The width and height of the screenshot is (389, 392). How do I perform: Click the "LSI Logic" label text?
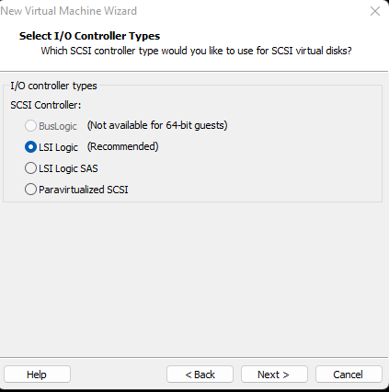click(x=58, y=147)
